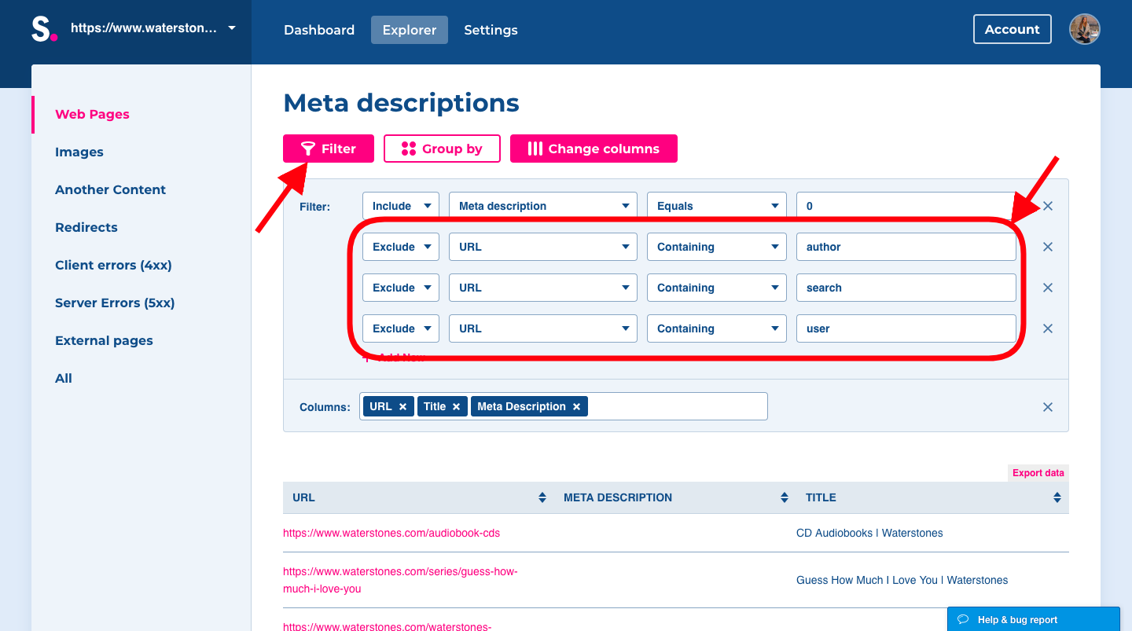The image size is (1132, 631).
Task: Open the Dashboard tab
Action: click(x=319, y=30)
